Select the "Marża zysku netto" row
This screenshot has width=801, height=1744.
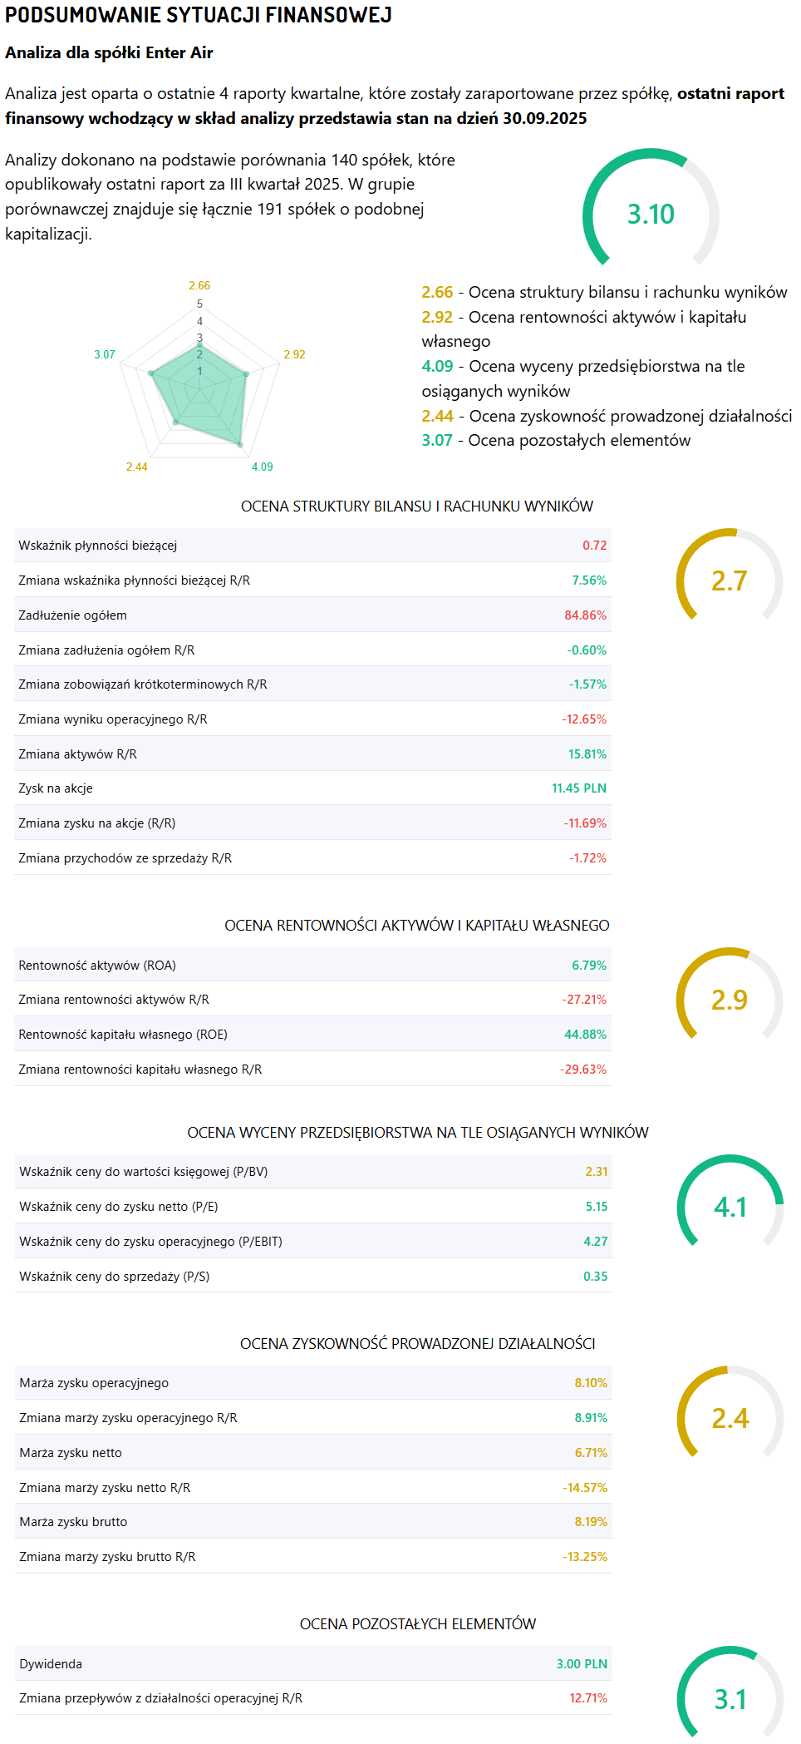pyautogui.click(x=312, y=1453)
